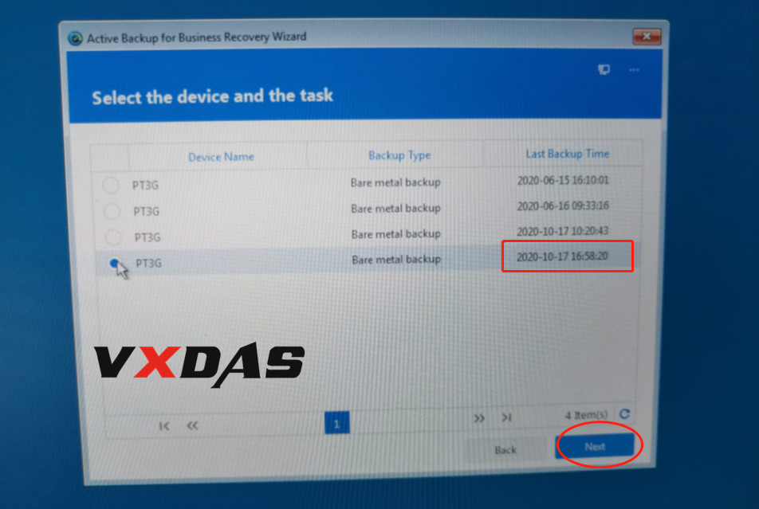Click the timestamp 2020-06-16 09:33:16
Screen dimensions: 759x509
tap(563, 206)
